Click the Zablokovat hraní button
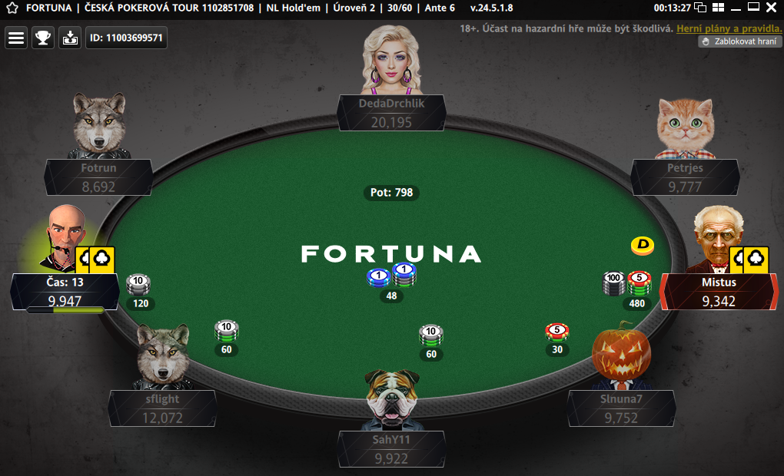 (740, 41)
